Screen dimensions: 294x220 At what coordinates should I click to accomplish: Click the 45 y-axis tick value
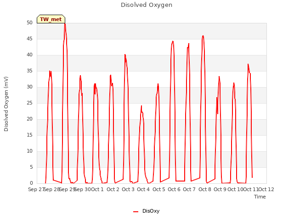tap(29, 38)
